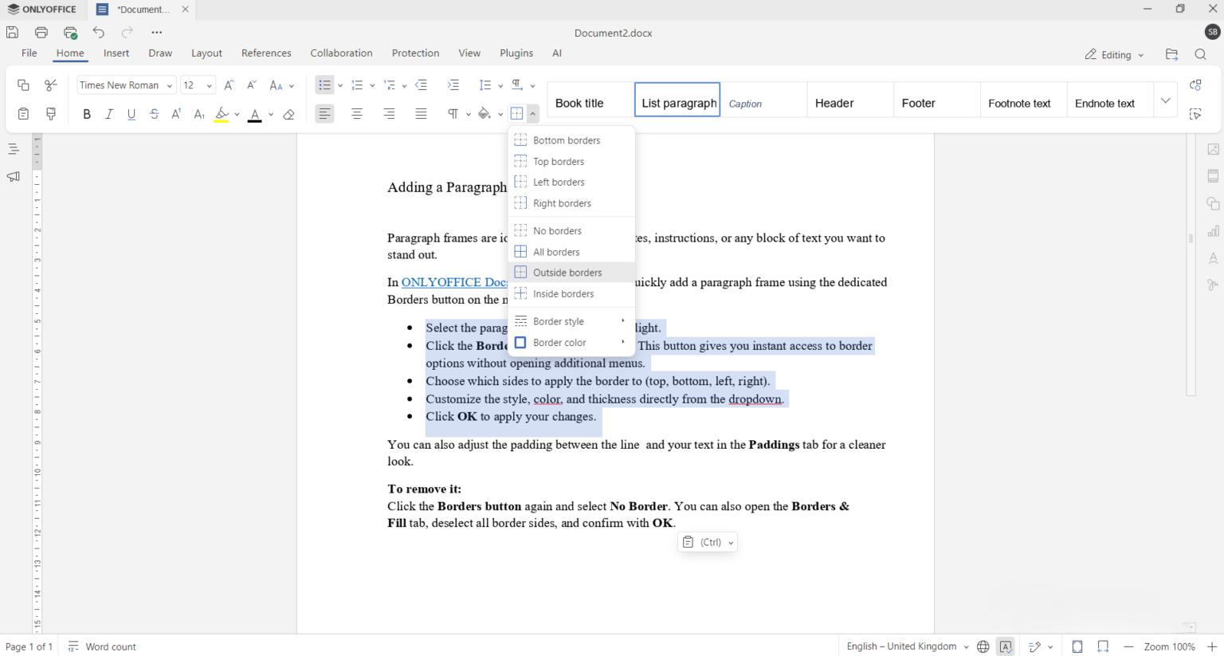Pick a border color from the Border color swatch
Screen dimensions: 1224x656
coord(520,342)
